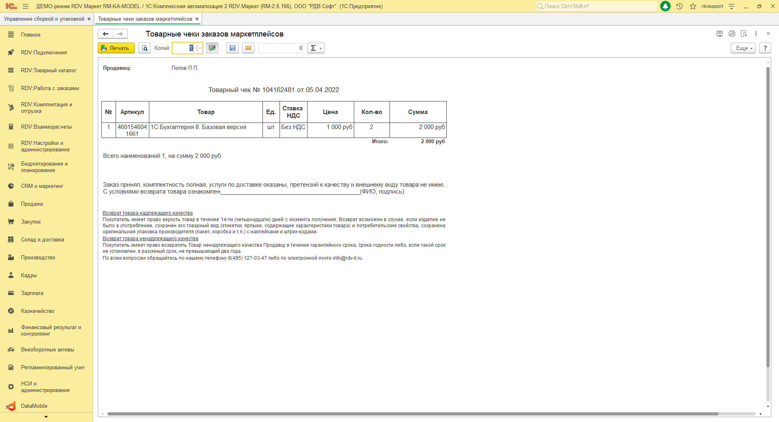Viewport: 779px width, 422px height.
Task: Click the help question mark button
Action: point(765,48)
